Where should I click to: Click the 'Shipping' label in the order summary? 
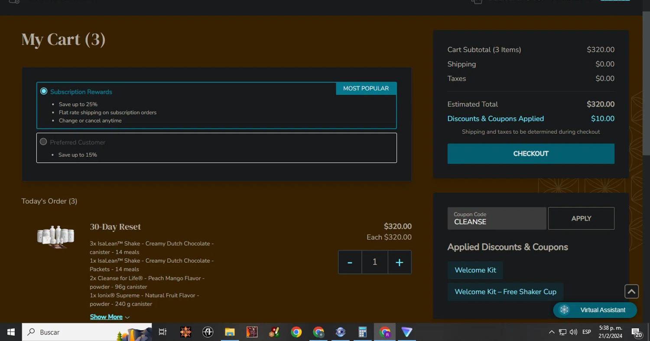(461, 64)
